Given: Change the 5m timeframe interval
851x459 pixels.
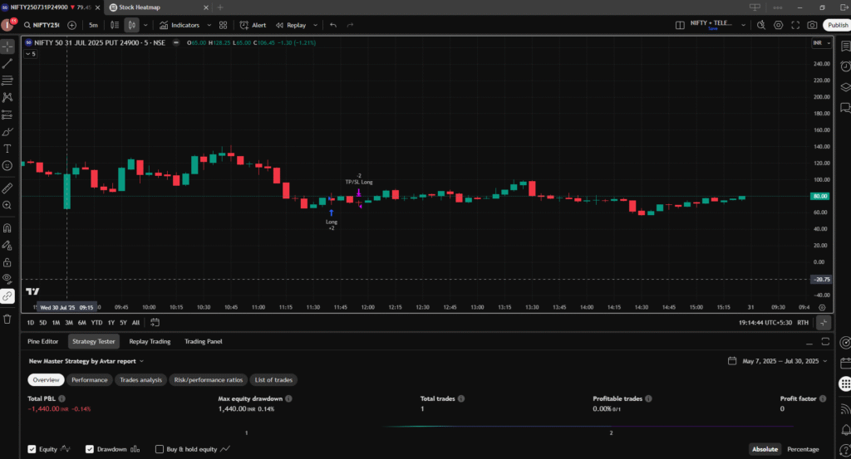Looking at the screenshot, I should (93, 25).
